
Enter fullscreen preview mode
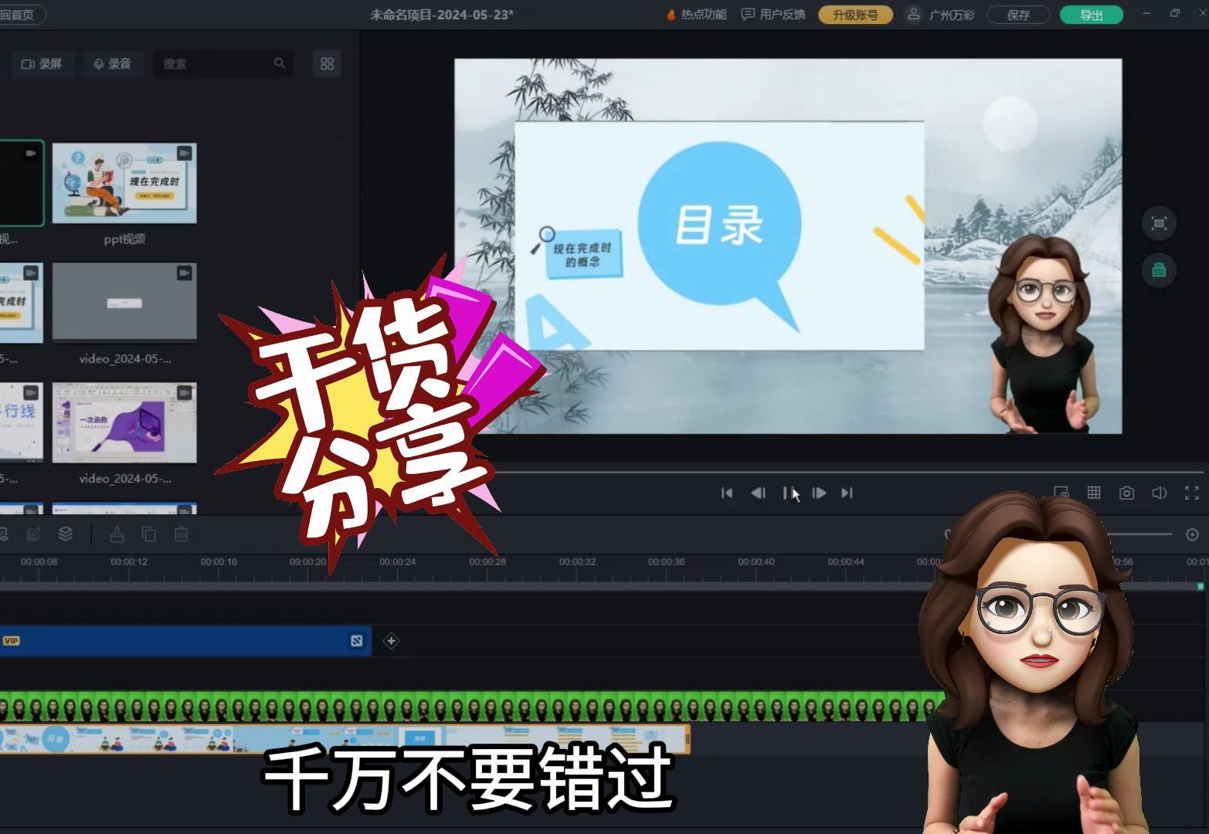1192,493
